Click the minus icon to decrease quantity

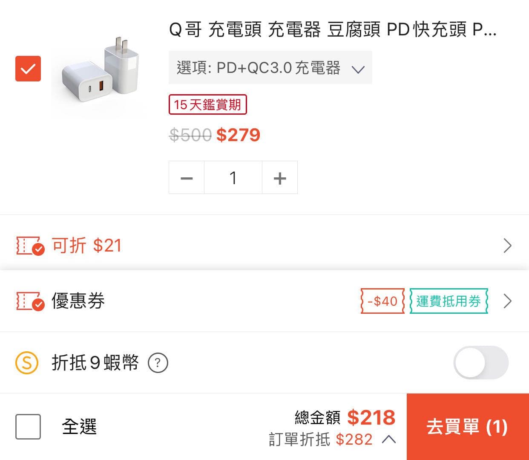(x=186, y=177)
